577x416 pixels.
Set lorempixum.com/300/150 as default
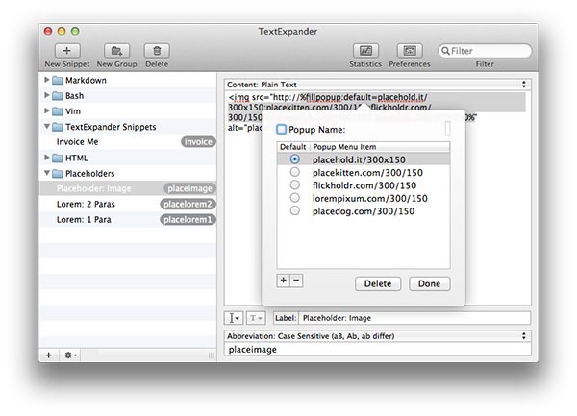[x=295, y=198]
